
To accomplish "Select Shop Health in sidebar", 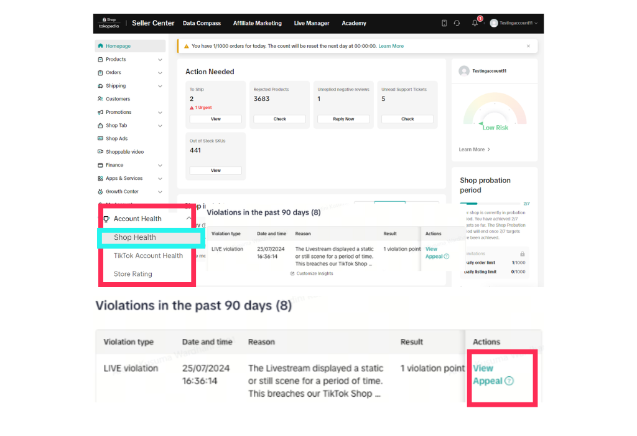I will (135, 237).
